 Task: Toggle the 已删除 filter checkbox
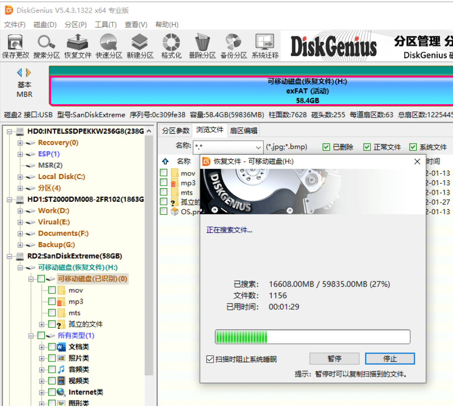pyautogui.click(x=327, y=147)
